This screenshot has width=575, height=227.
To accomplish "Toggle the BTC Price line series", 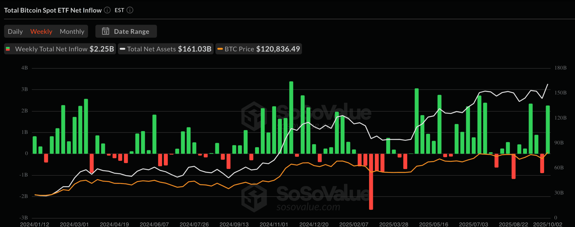I will coord(259,49).
